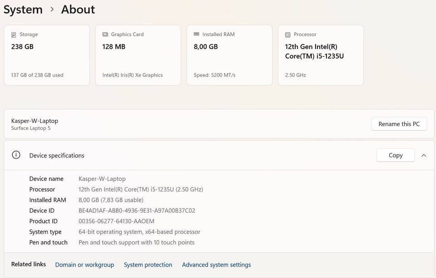Click 'Speed: 5200 MT/s' text
Screen dimensions: 436x278
coord(215,75)
